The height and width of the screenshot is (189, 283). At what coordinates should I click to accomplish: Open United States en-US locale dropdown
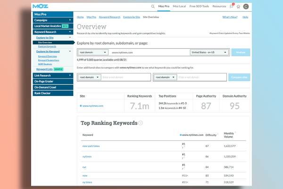pyautogui.click(x=209, y=52)
